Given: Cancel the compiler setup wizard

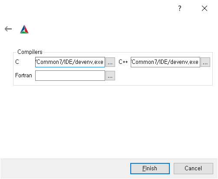Looking at the screenshot, I should [193, 169].
